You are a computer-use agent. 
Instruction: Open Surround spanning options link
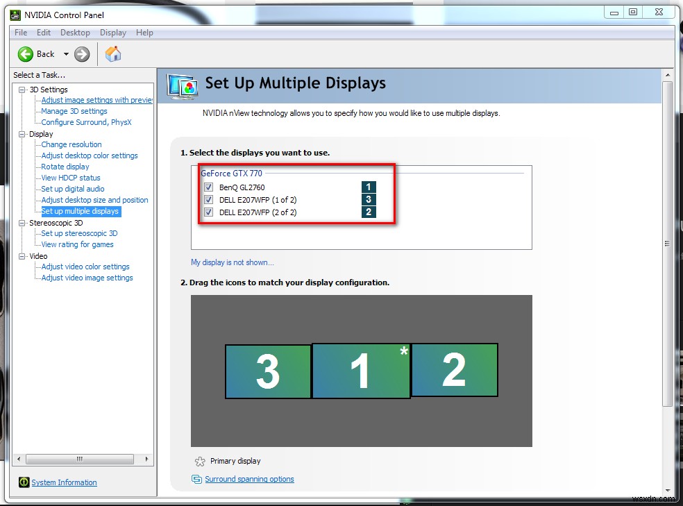(x=249, y=479)
